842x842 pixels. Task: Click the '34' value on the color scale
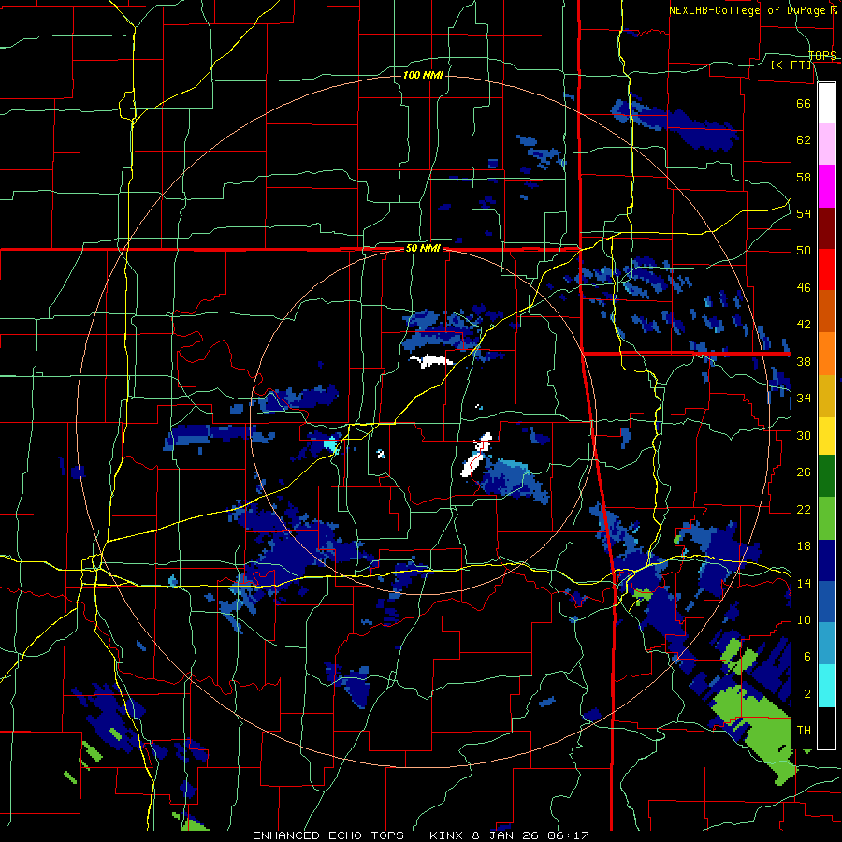804,399
